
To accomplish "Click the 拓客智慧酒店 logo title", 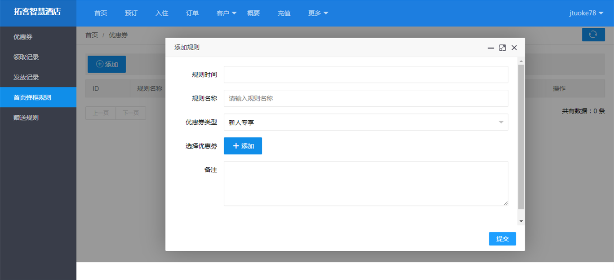I will 37,12.
